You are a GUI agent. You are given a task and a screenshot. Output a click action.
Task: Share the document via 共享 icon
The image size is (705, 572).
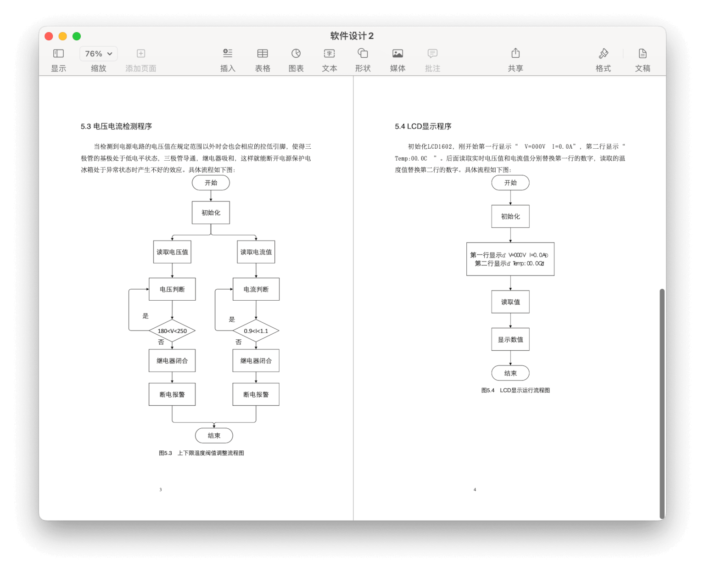[x=515, y=53]
